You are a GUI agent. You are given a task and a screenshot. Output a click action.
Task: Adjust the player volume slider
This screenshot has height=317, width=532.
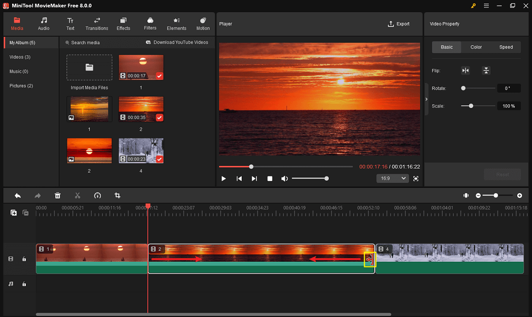pyautogui.click(x=310, y=179)
